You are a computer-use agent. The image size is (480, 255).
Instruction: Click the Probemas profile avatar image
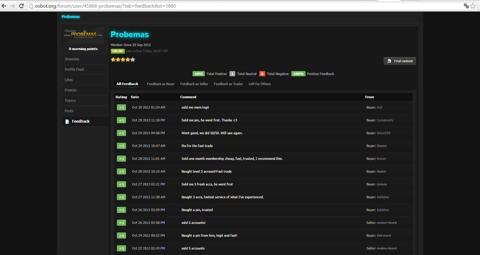83,35
